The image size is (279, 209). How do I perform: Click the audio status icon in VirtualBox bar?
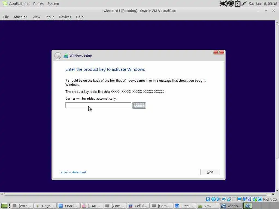[219, 199]
